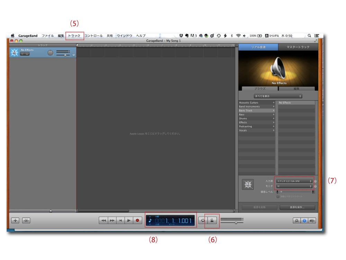The image size is (346, 260).
Task: Expand the track automation disclosure arrow
Action: 74,55
